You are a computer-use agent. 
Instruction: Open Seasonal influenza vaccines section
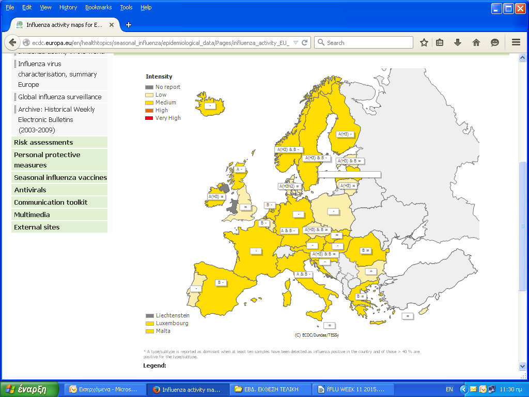(59, 177)
